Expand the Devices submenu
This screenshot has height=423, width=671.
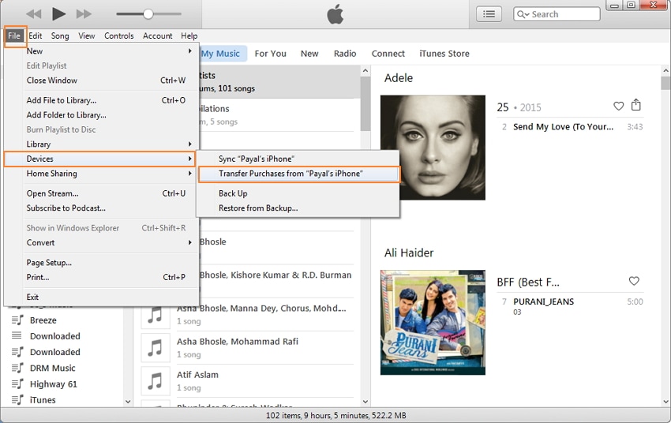tap(99, 159)
